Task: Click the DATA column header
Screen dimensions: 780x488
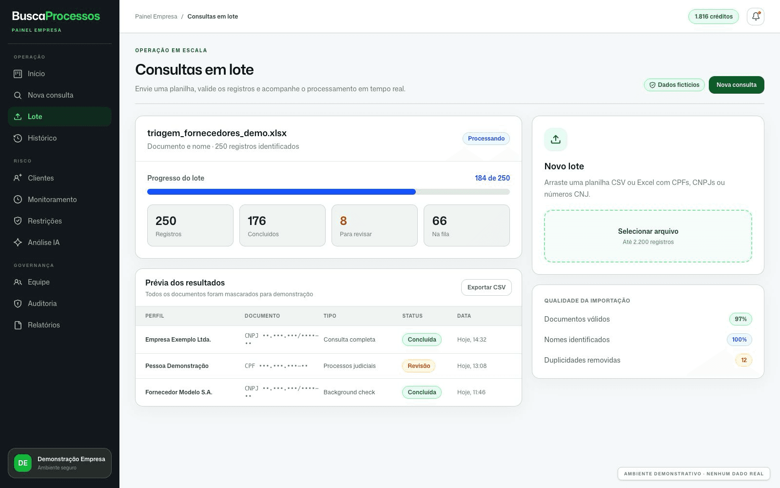Action: tap(464, 316)
